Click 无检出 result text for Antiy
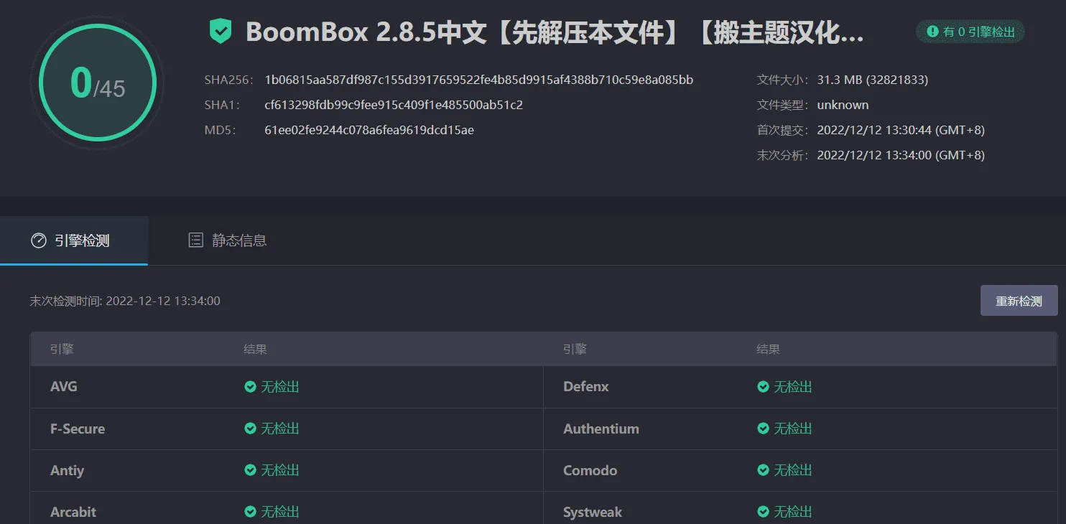 280,470
